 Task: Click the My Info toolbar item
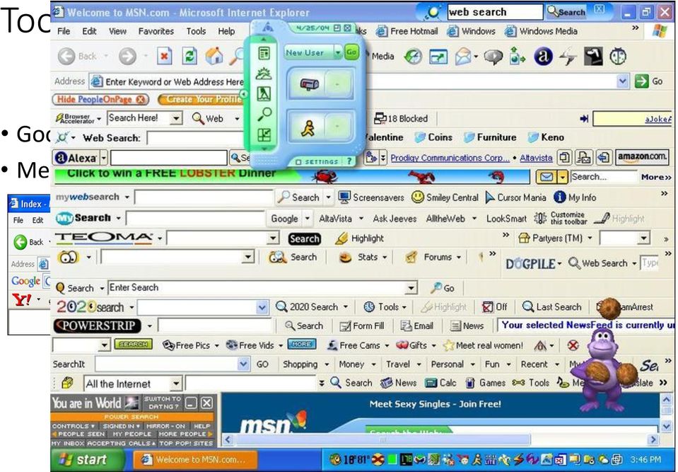(x=575, y=197)
